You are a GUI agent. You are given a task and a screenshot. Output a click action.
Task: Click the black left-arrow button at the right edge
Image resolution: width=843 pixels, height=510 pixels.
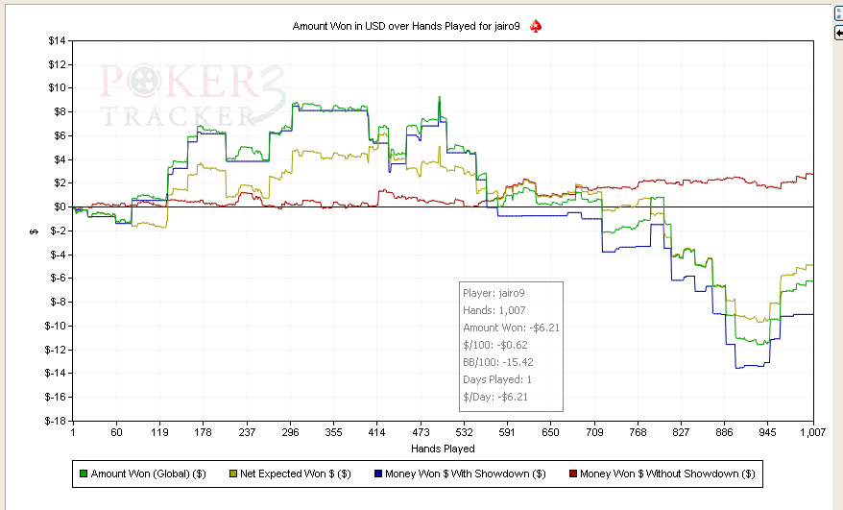tap(839, 33)
